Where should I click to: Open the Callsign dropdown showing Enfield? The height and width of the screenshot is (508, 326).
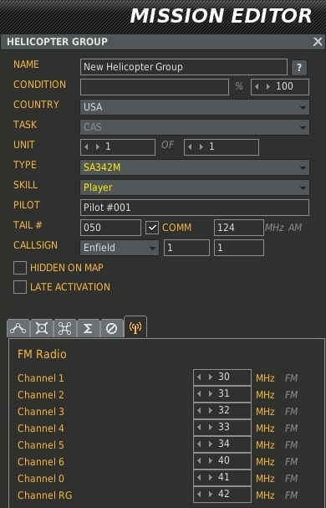coord(120,248)
